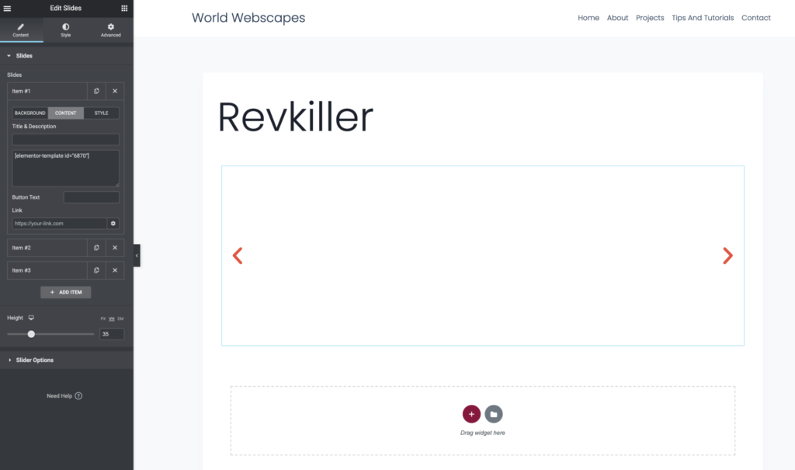The height and width of the screenshot is (470, 795).
Task: Click the description textarea with elementor-template shortcode
Action: pyautogui.click(x=66, y=168)
